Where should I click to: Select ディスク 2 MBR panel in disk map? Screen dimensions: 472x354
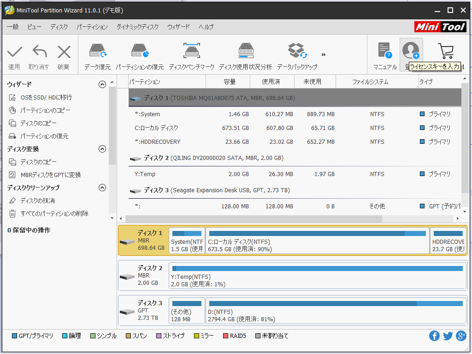pyautogui.click(x=143, y=276)
